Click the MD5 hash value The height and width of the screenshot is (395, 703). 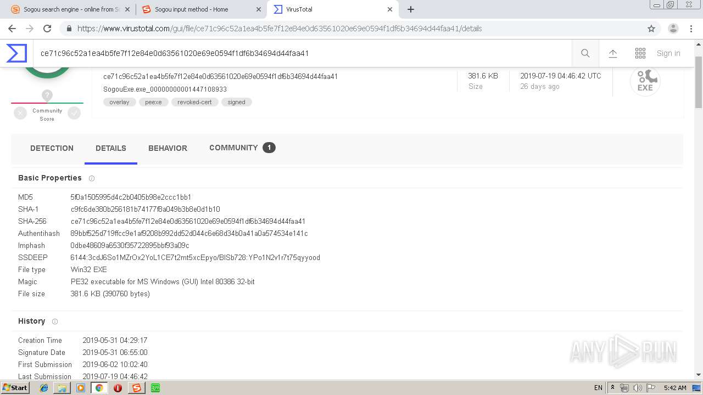coord(131,197)
